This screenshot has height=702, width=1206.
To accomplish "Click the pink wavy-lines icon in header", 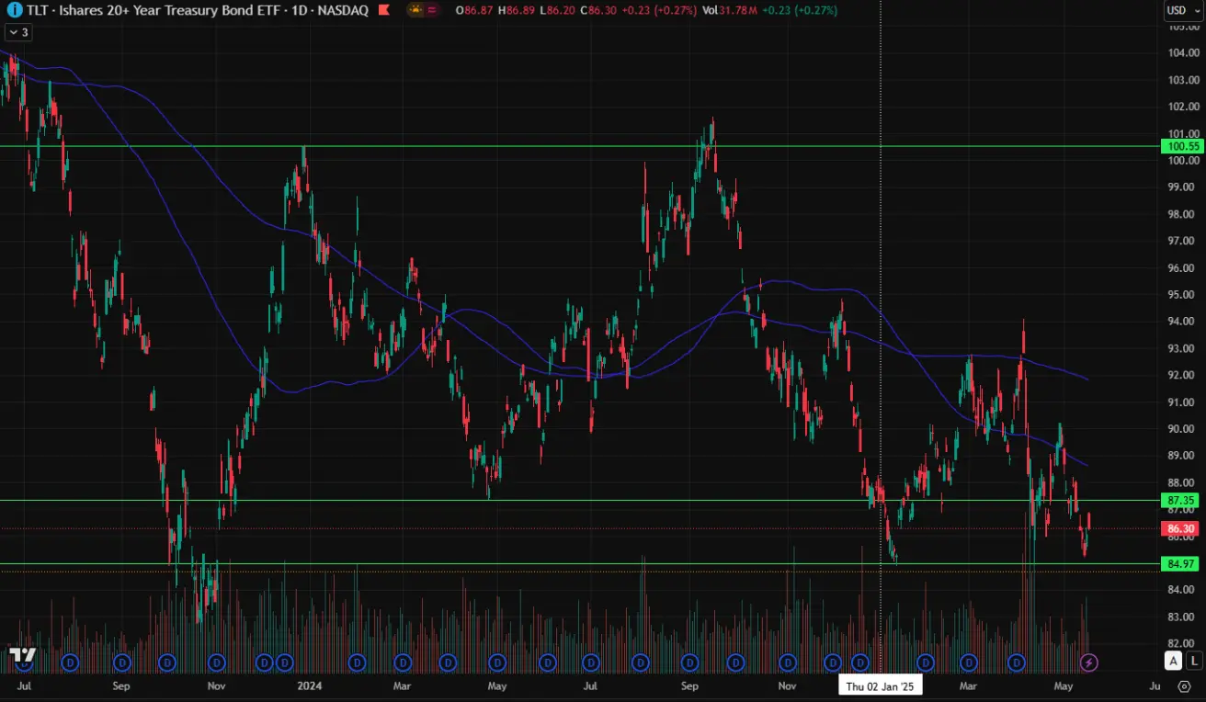I will point(431,10).
